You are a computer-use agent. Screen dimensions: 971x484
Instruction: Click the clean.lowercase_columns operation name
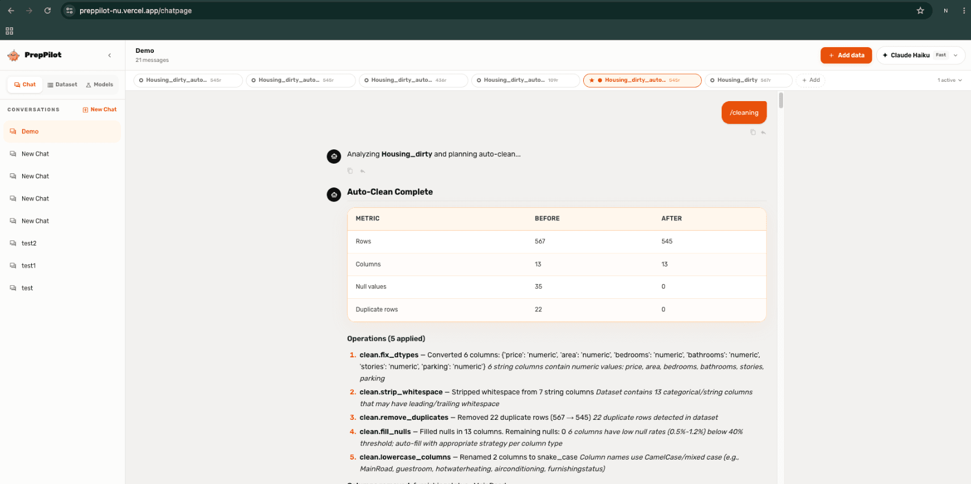[x=405, y=457]
